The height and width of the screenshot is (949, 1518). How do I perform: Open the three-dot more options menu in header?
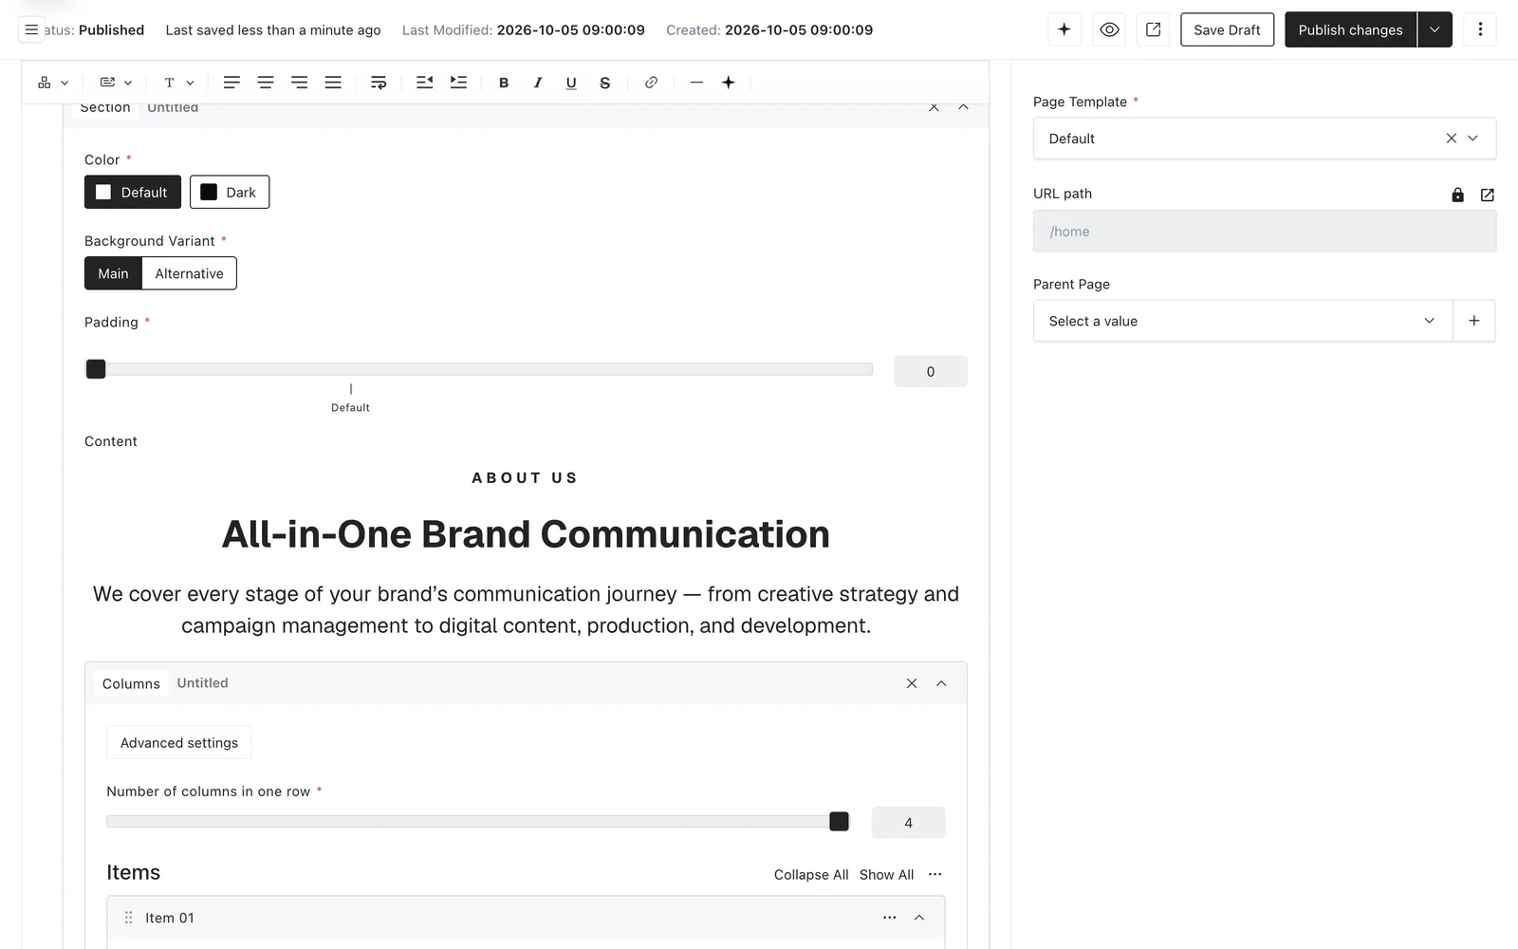click(x=1480, y=30)
